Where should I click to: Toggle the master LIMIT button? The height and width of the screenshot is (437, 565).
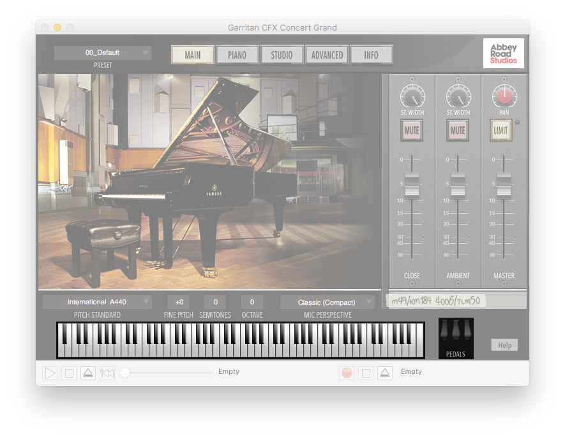tap(501, 130)
